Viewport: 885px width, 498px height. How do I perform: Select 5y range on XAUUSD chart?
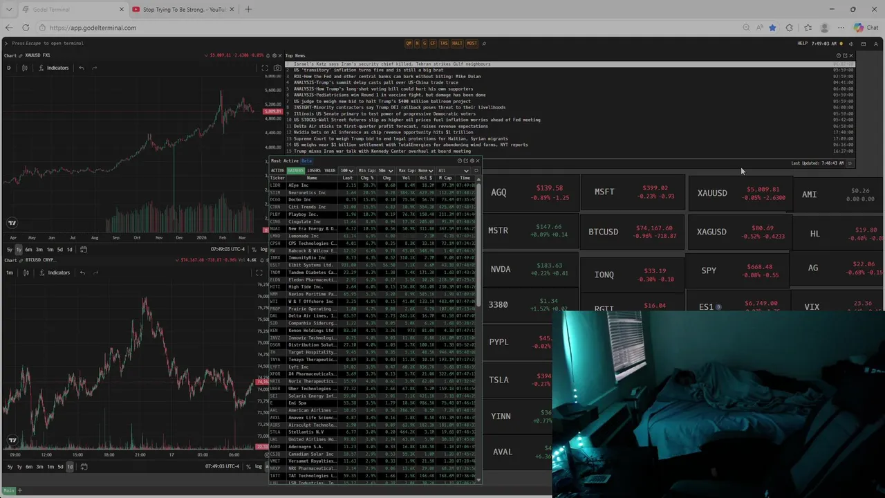coord(9,249)
